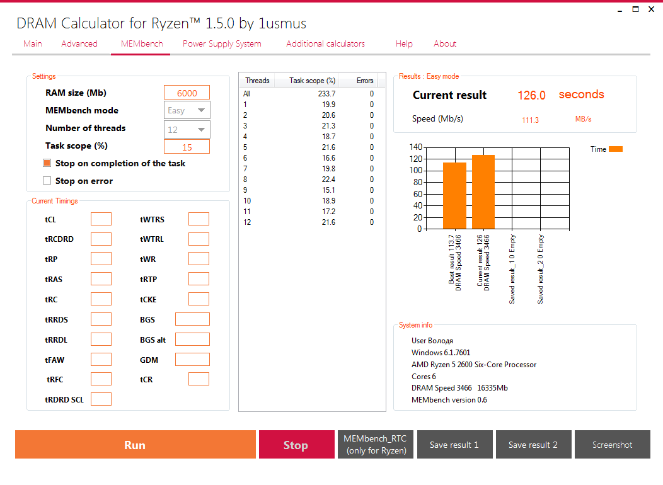Screen dimensions: 663x485
Task: Click the tRTP timing field
Action: pos(199,279)
